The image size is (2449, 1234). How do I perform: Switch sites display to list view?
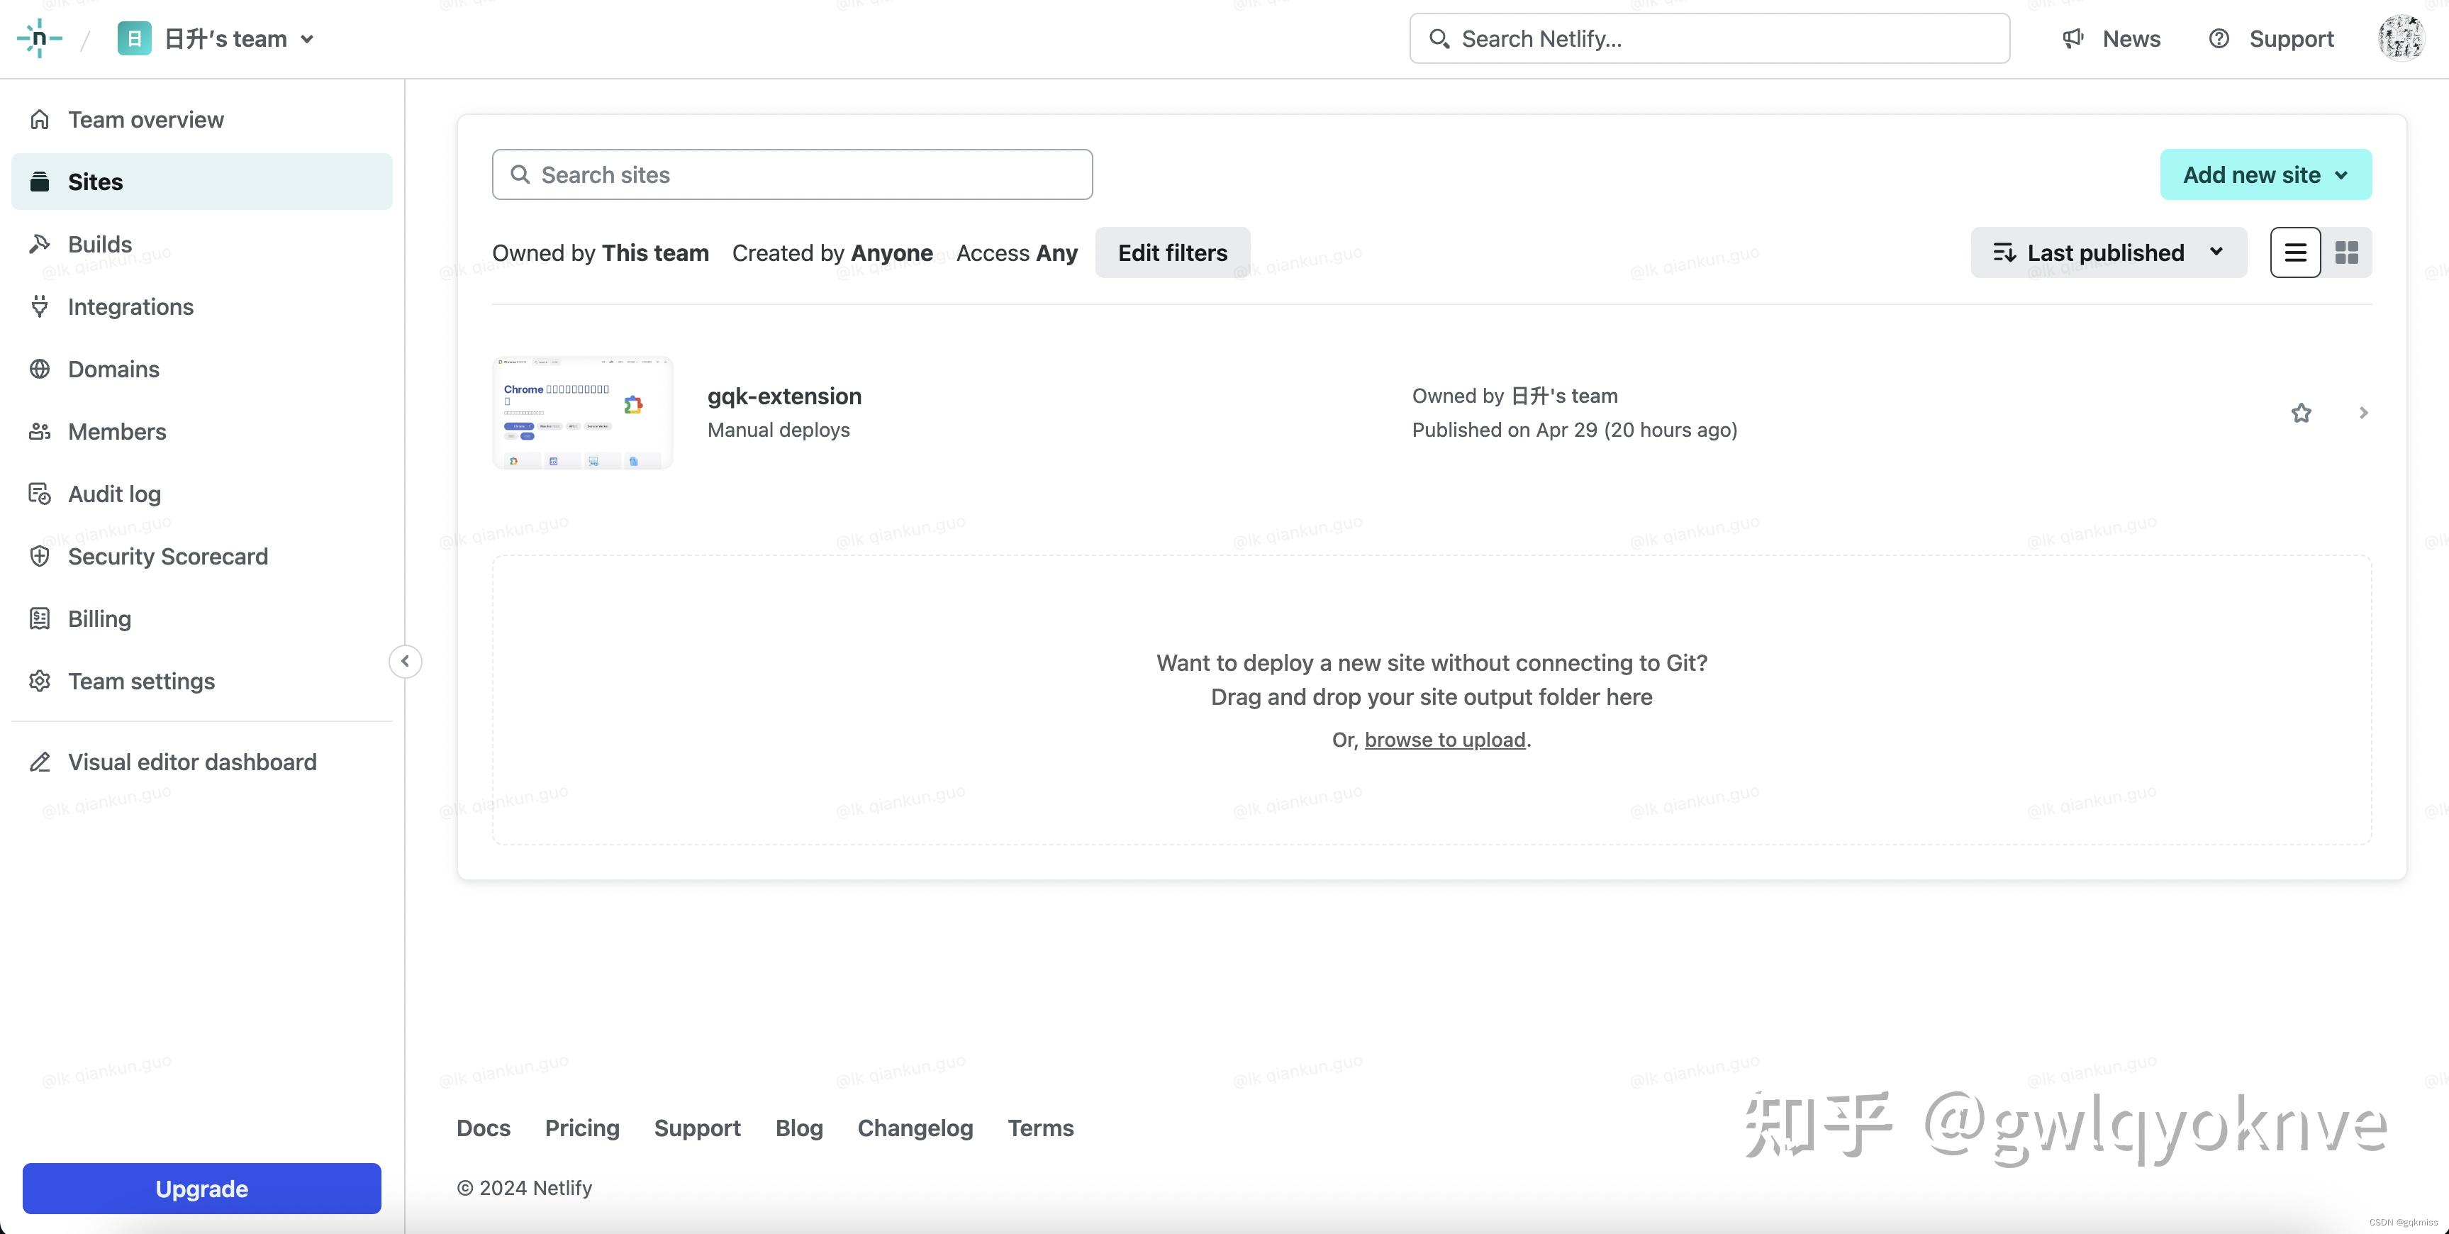coord(2295,252)
